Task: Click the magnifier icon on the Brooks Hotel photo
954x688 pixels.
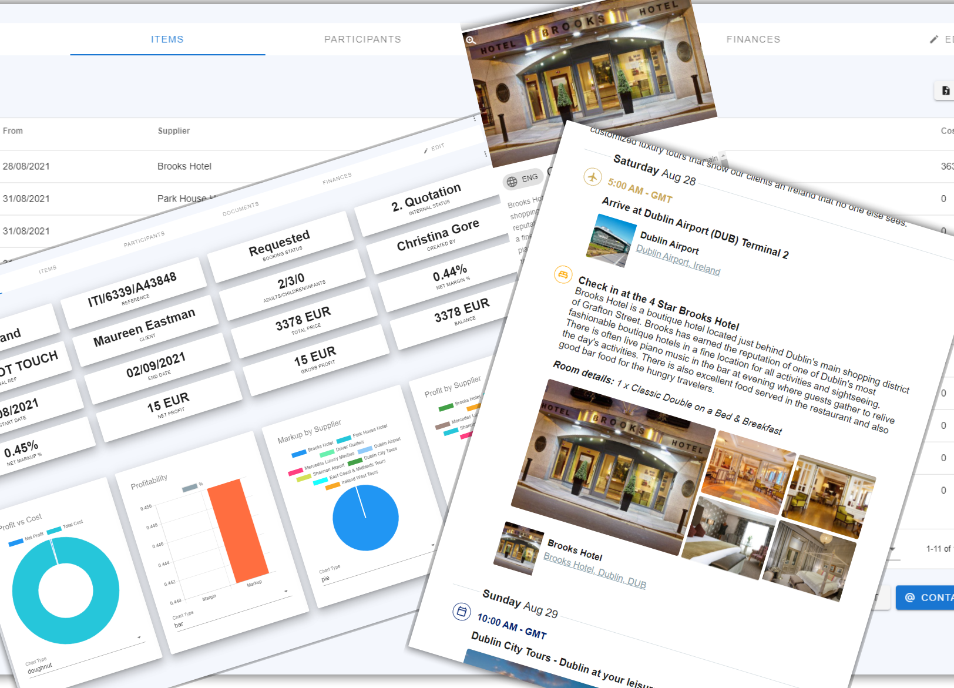Action: pyautogui.click(x=472, y=41)
